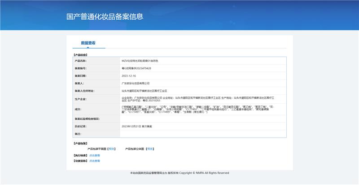Click the product name value starting with MZV
Screen dimensions: 359x185
point(140,61)
